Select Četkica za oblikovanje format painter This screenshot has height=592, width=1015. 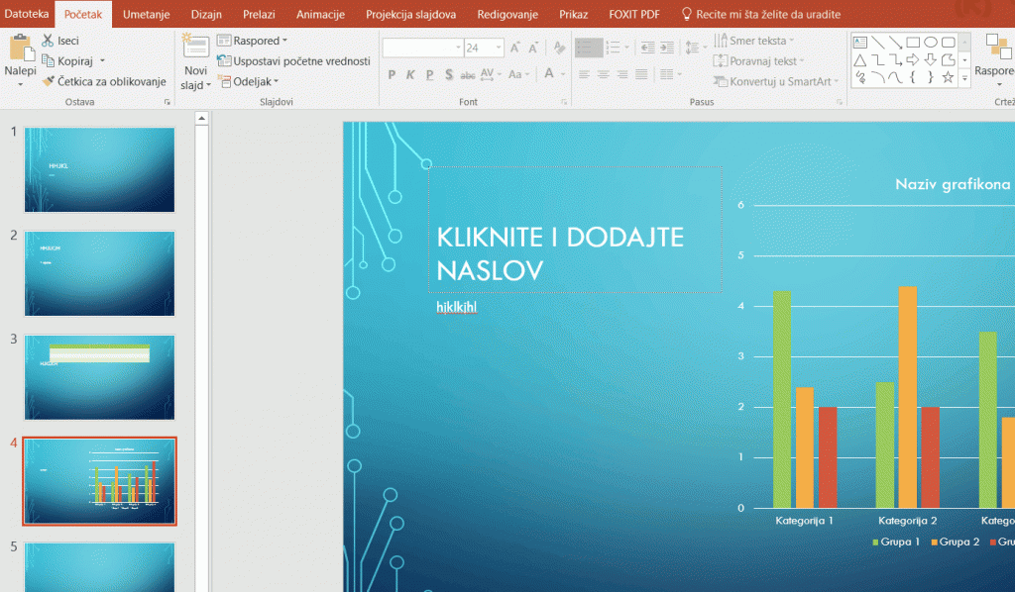tap(103, 81)
